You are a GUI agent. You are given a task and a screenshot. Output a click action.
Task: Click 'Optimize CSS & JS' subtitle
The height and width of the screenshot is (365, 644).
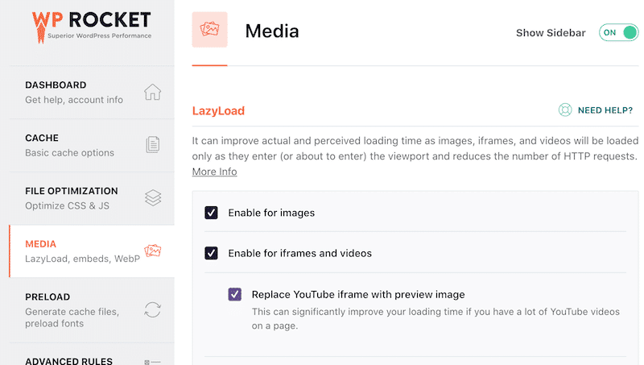67,205
